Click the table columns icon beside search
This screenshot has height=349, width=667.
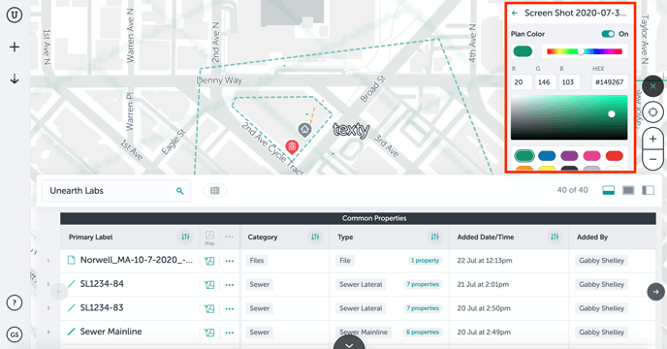(215, 191)
